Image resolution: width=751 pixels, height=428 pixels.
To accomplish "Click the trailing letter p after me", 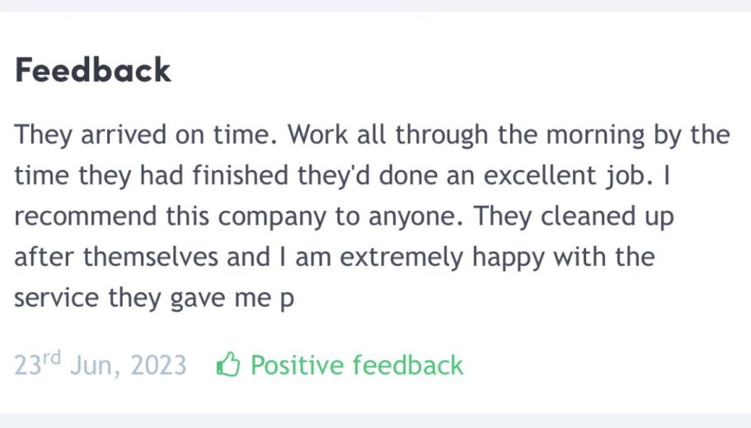I will [286, 300].
